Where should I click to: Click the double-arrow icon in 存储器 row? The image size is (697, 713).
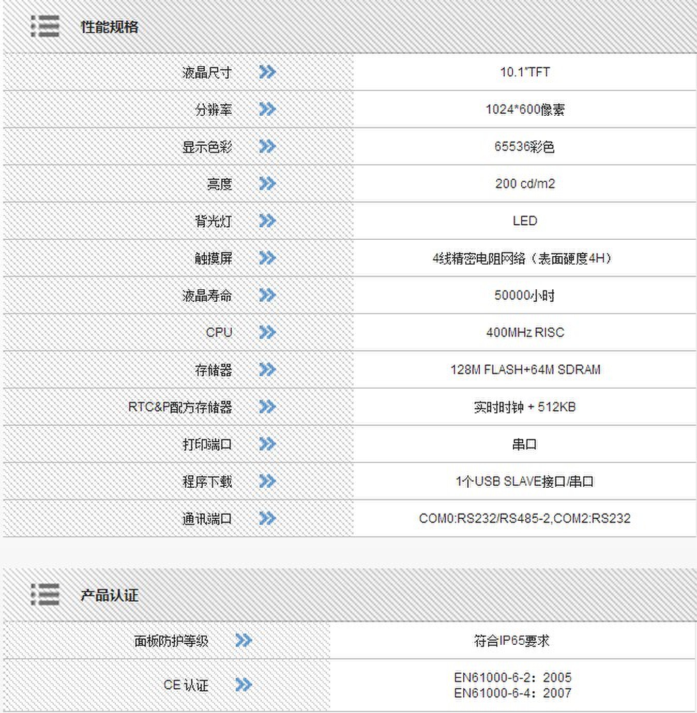(267, 369)
